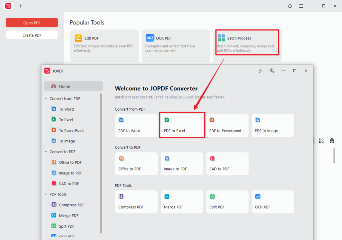342x240 pixels.
Task: Open the OCR PDF popular tool card
Action: pyautogui.click(x=176, y=46)
